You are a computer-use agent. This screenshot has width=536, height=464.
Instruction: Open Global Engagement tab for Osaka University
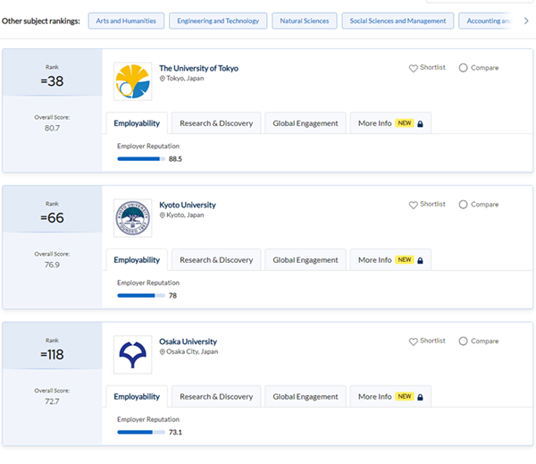click(306, 397)
